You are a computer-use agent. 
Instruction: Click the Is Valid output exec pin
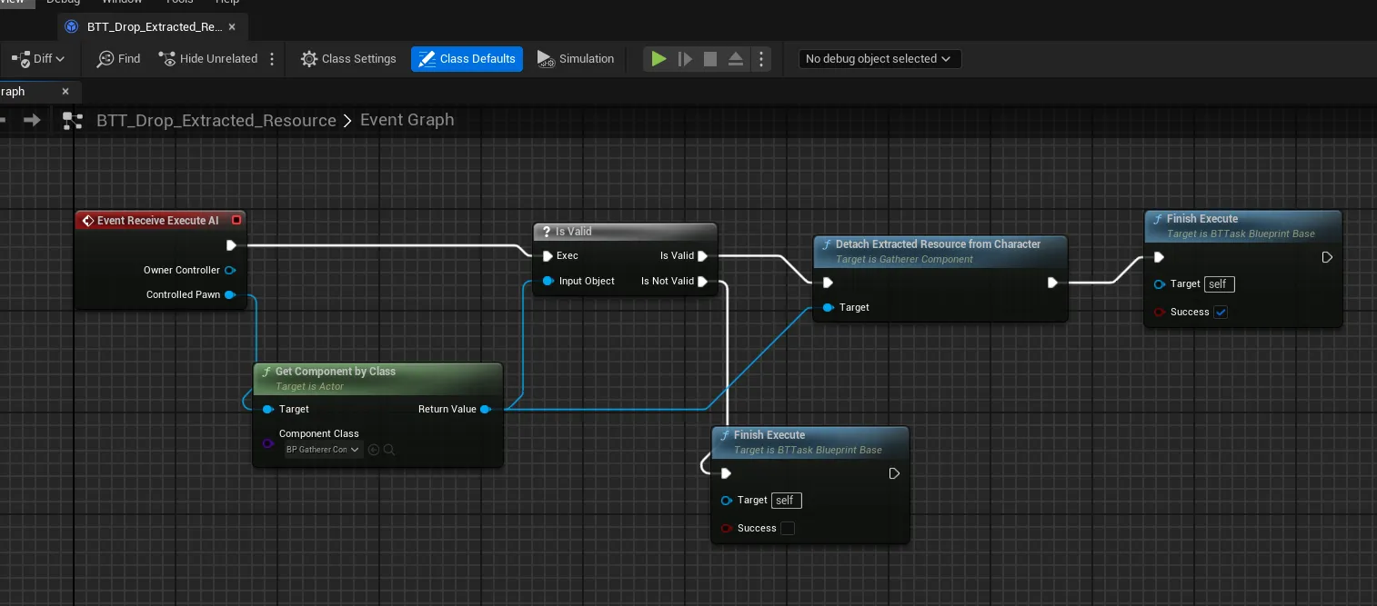point(702,256)
